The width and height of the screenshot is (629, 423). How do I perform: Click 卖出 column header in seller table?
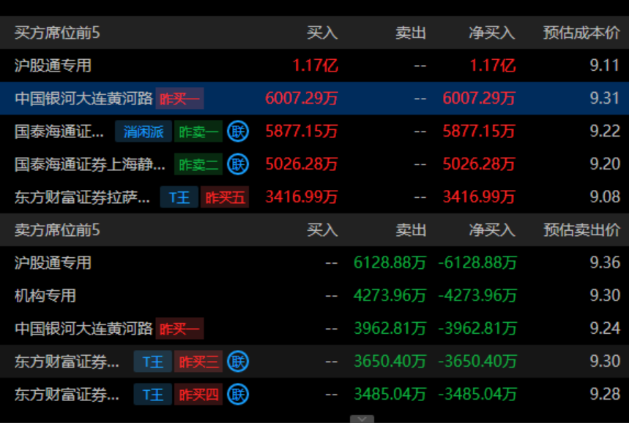pyautogui.click(x=411, y=230)
